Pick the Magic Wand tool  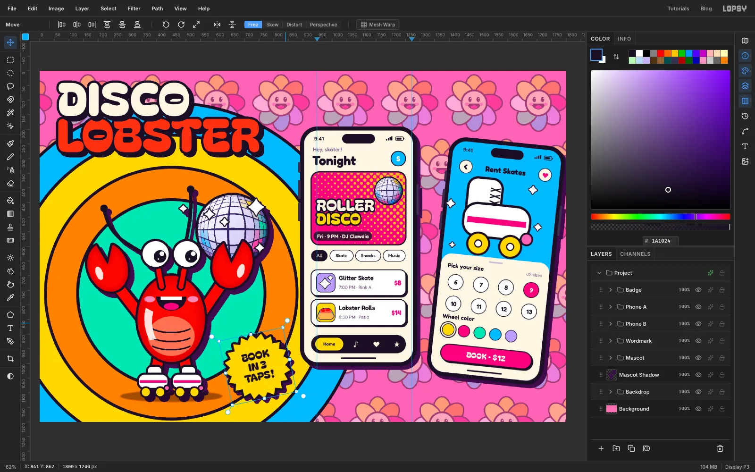pyautogui.click(x=10, y=113)
